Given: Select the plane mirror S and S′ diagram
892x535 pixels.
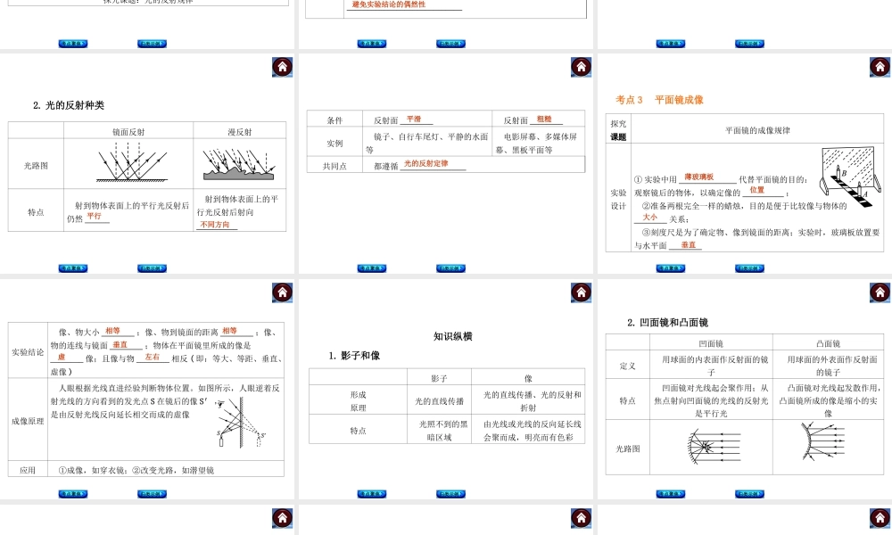Looking at the screenshot, I should point(241,423).
